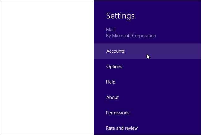
Task: Get help for the Mail app
Action: coord(111,82)
